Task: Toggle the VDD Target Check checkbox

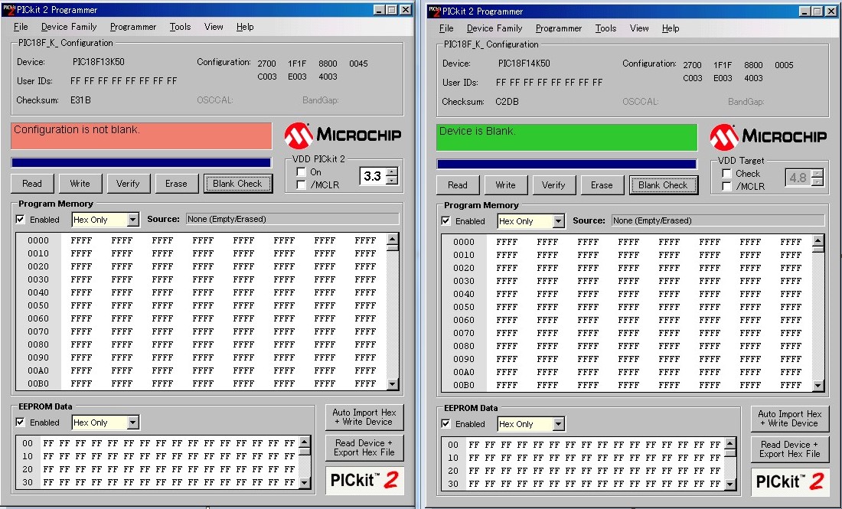Action: point(726,174)
